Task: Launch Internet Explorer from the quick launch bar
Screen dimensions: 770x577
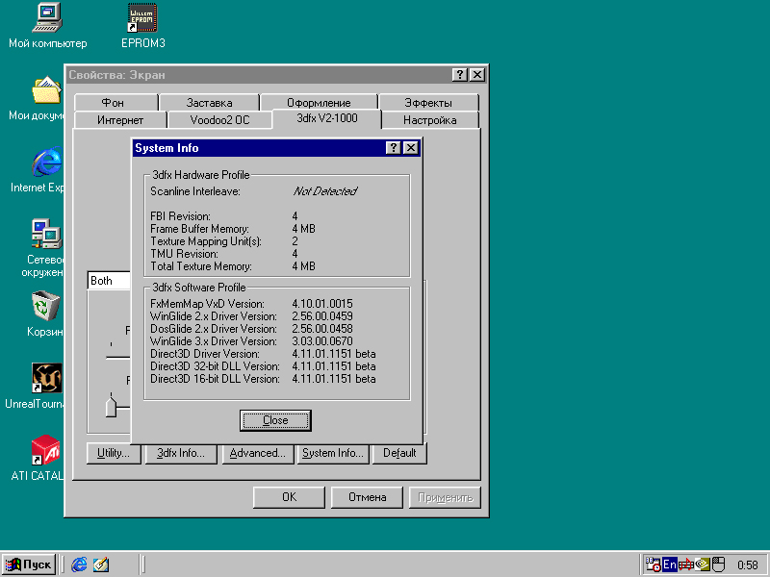Action: 79,564
